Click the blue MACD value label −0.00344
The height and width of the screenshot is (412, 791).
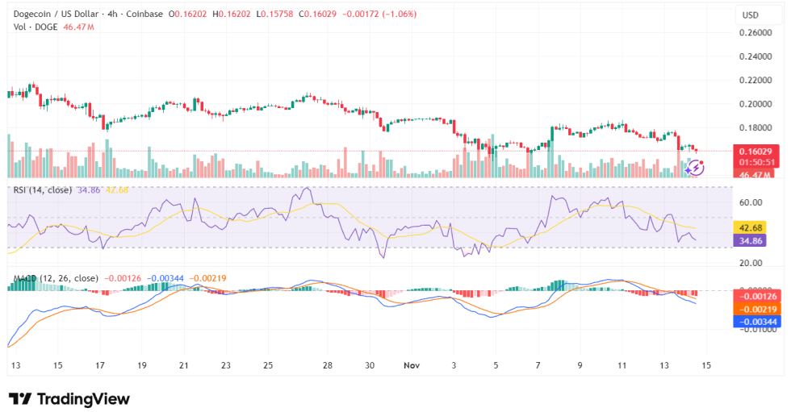tap(755, 322)
